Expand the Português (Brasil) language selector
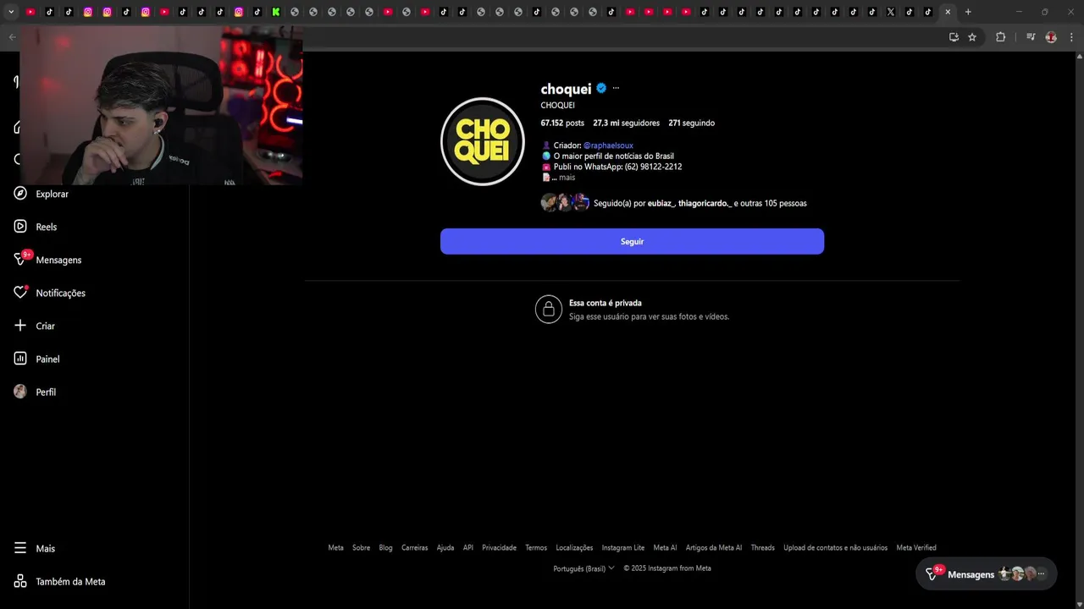Image resolution: width=1084 pixels, height=609 pixels. point(583,568)
